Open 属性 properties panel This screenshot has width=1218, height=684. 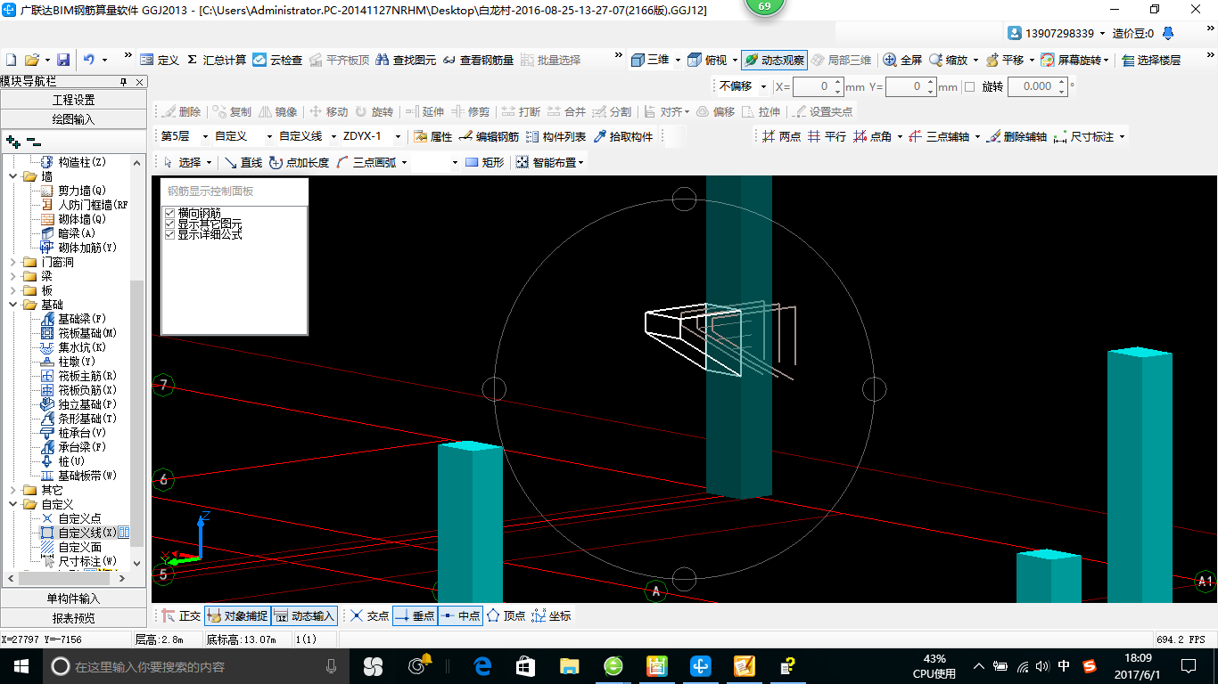coord(432,136)
